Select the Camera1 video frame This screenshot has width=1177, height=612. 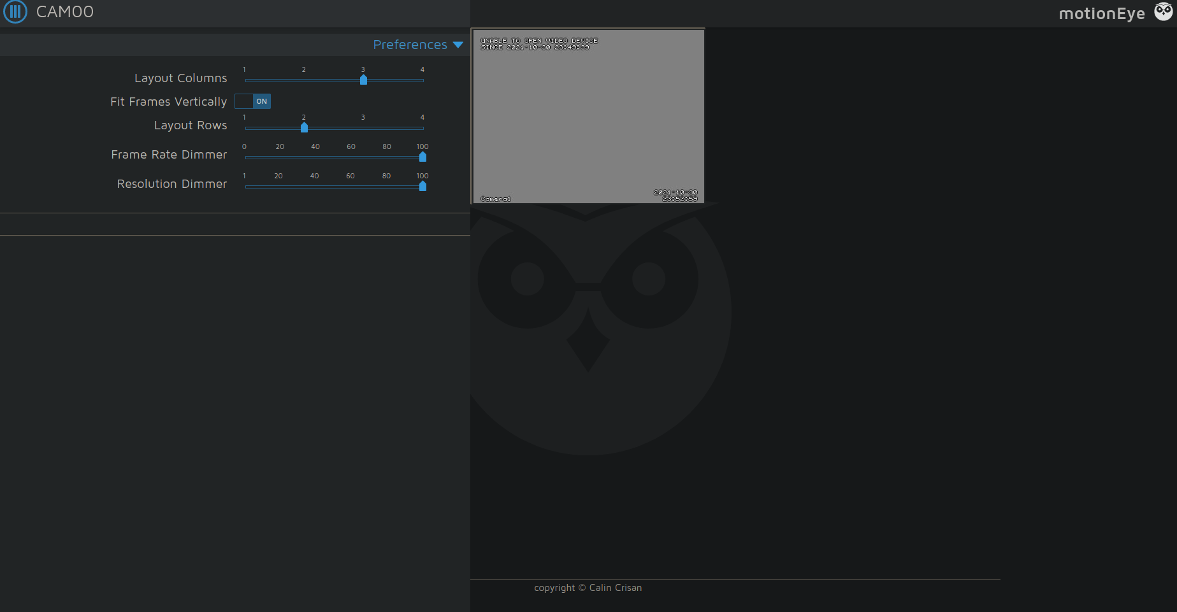point(588,116)
